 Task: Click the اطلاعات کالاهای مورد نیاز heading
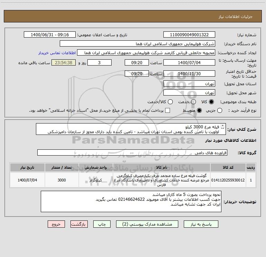coord(231,140)
